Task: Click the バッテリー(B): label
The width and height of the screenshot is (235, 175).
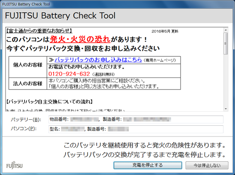Action: tap(26, 120)
